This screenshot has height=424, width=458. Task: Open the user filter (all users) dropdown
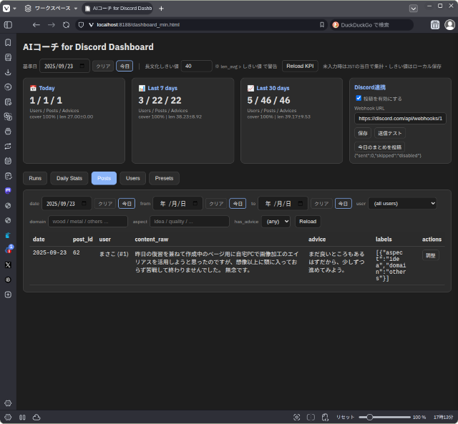[x=401, y=203]
